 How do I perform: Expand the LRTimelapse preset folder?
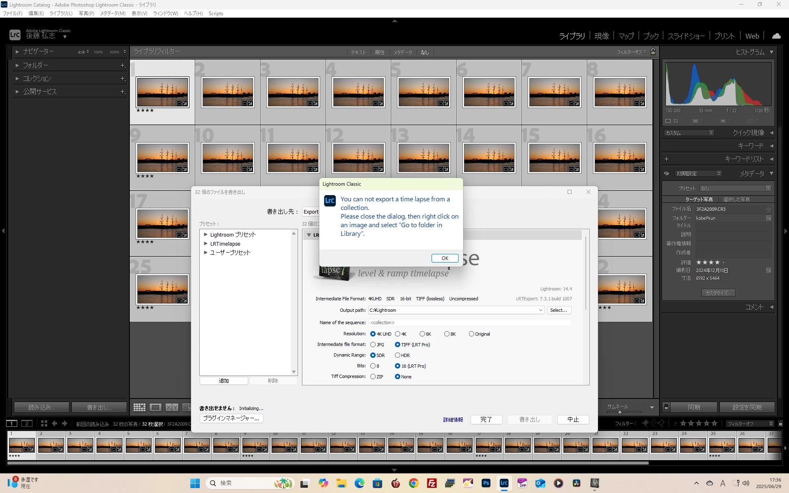pyautogui.click(x=205, y=244)
